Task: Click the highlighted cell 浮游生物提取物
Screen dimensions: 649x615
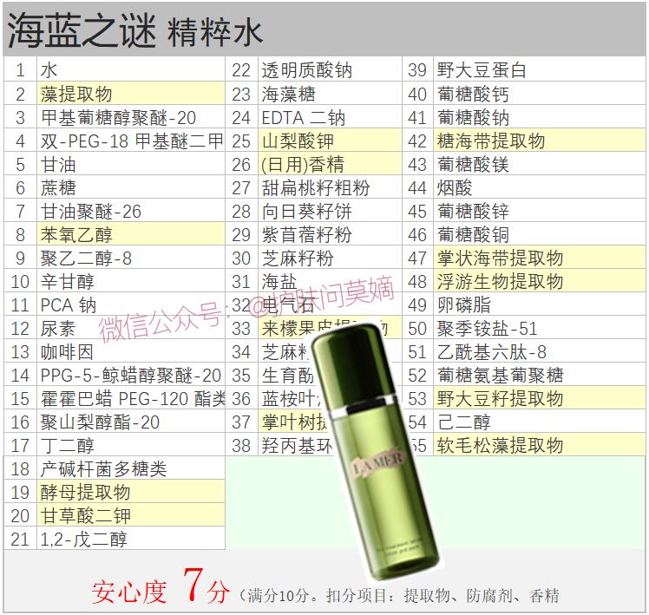Action: click(540, 281)
